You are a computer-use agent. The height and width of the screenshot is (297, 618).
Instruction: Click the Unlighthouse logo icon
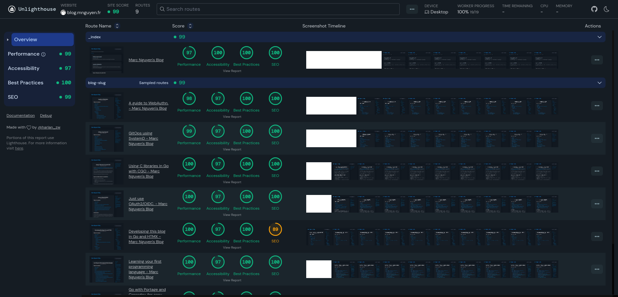pyautogui.click(x=12, y=9)
